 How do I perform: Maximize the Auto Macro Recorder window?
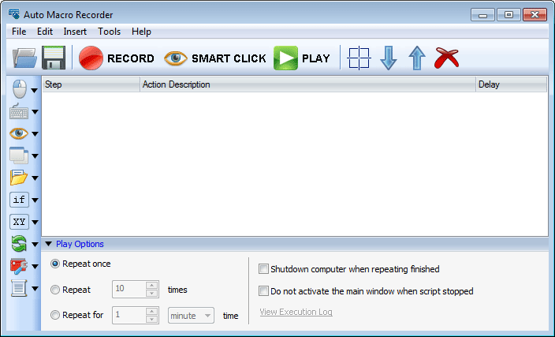(x=508, y=15)
